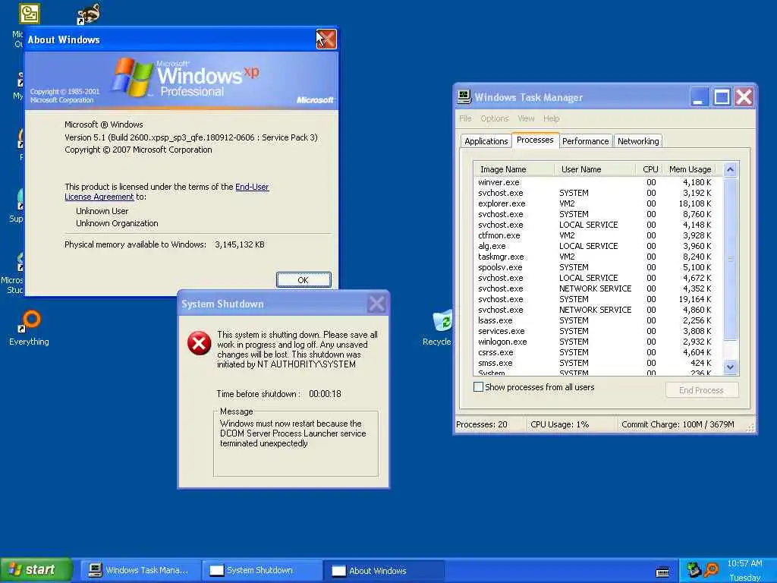Image resolution: width=777 pixels, height=583 pixels.
Task: Enable Show processes from all users
Action: click(478, 387)
